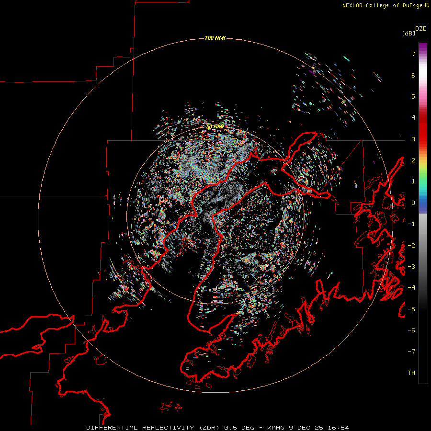Click the colorbar value -7
This screenshot has width=431, height=431.
point(411,352)
